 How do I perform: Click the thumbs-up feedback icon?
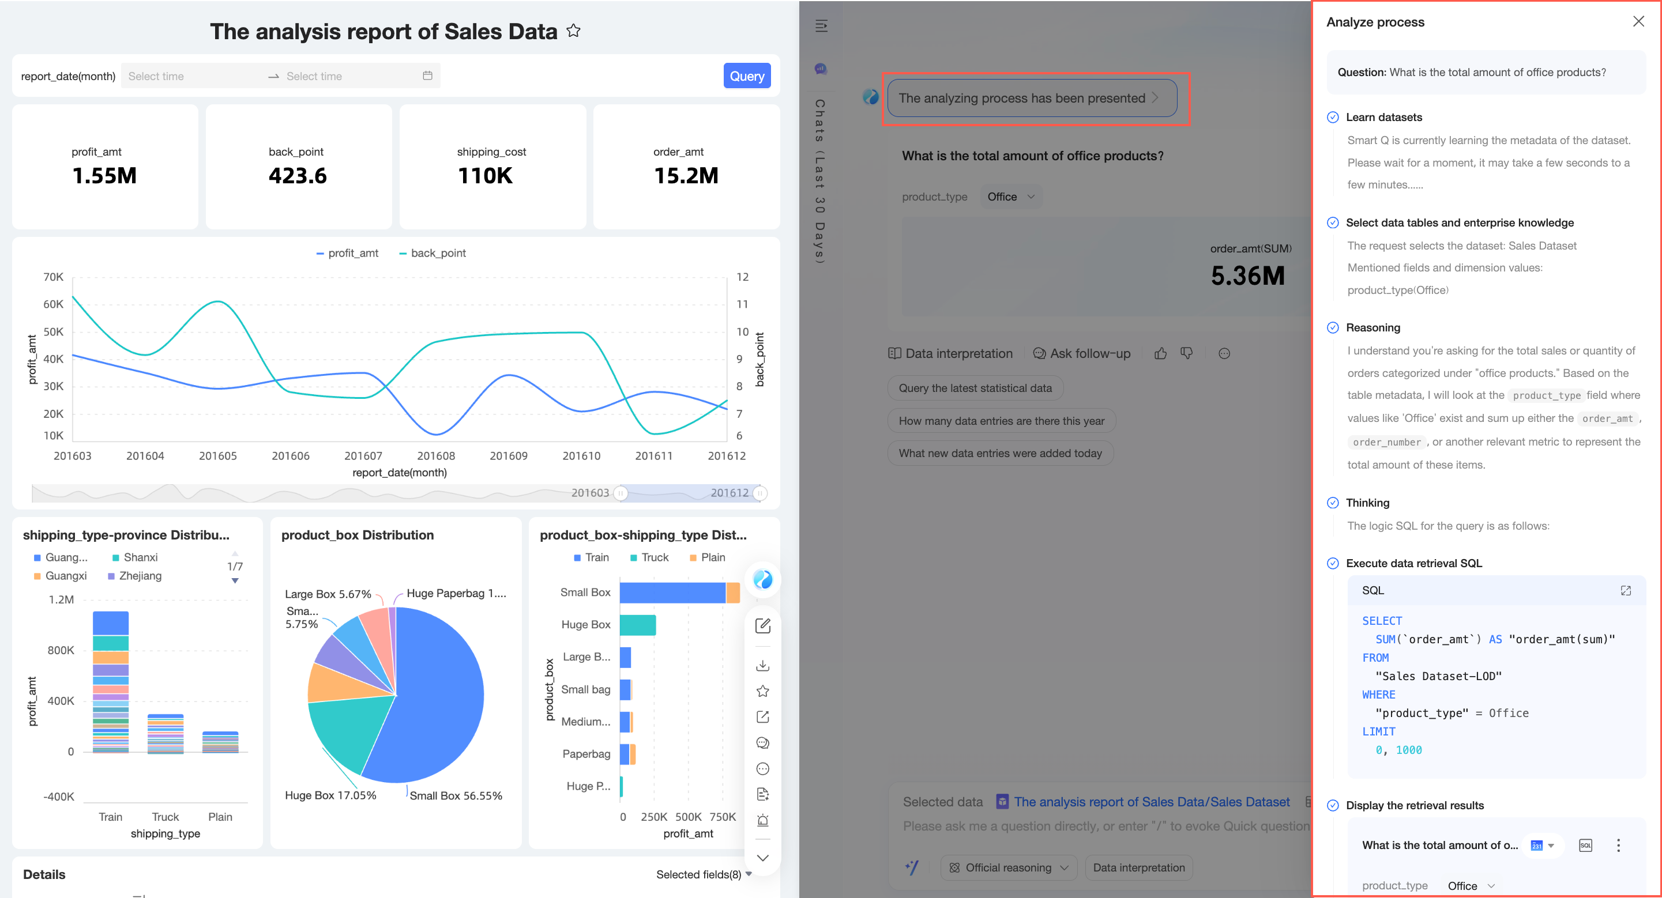point(1161,353)
